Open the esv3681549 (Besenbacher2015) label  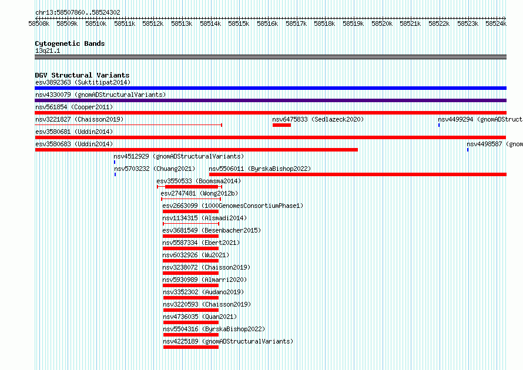coord(212,230)
